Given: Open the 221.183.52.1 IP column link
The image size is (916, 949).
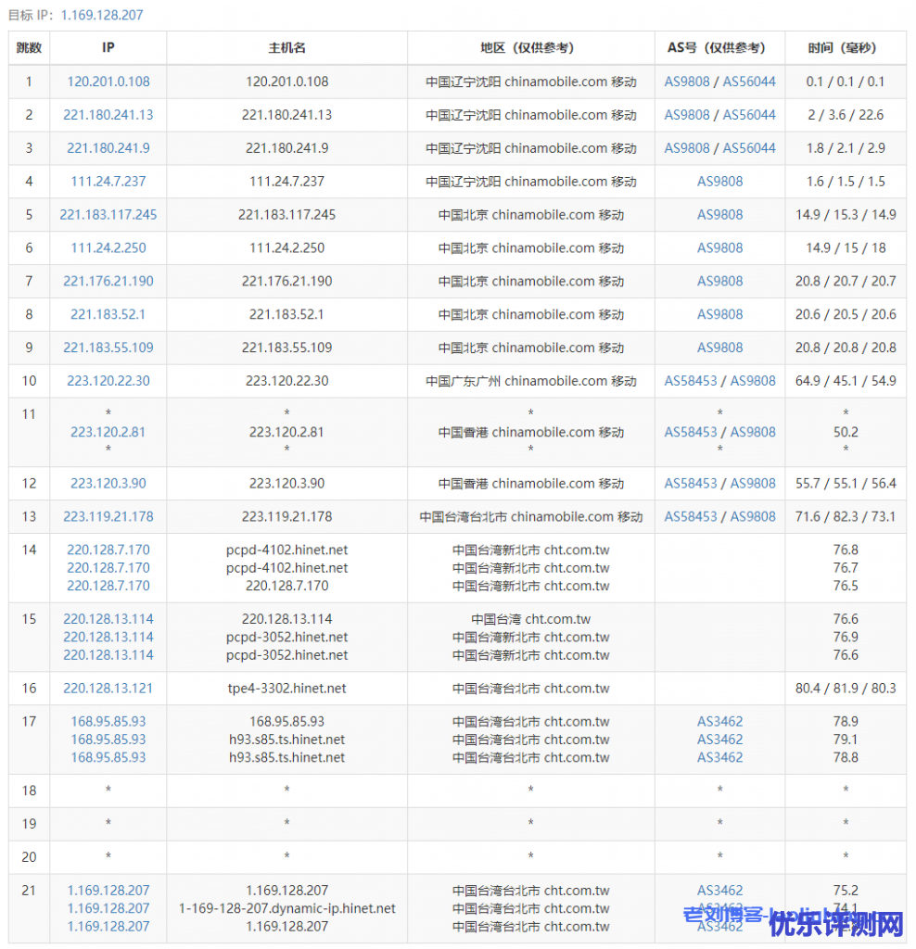Looking at the screenshot, I should click(x=108, y=314).
